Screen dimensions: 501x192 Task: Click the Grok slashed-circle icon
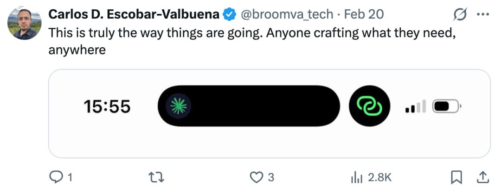coord(459,15)
